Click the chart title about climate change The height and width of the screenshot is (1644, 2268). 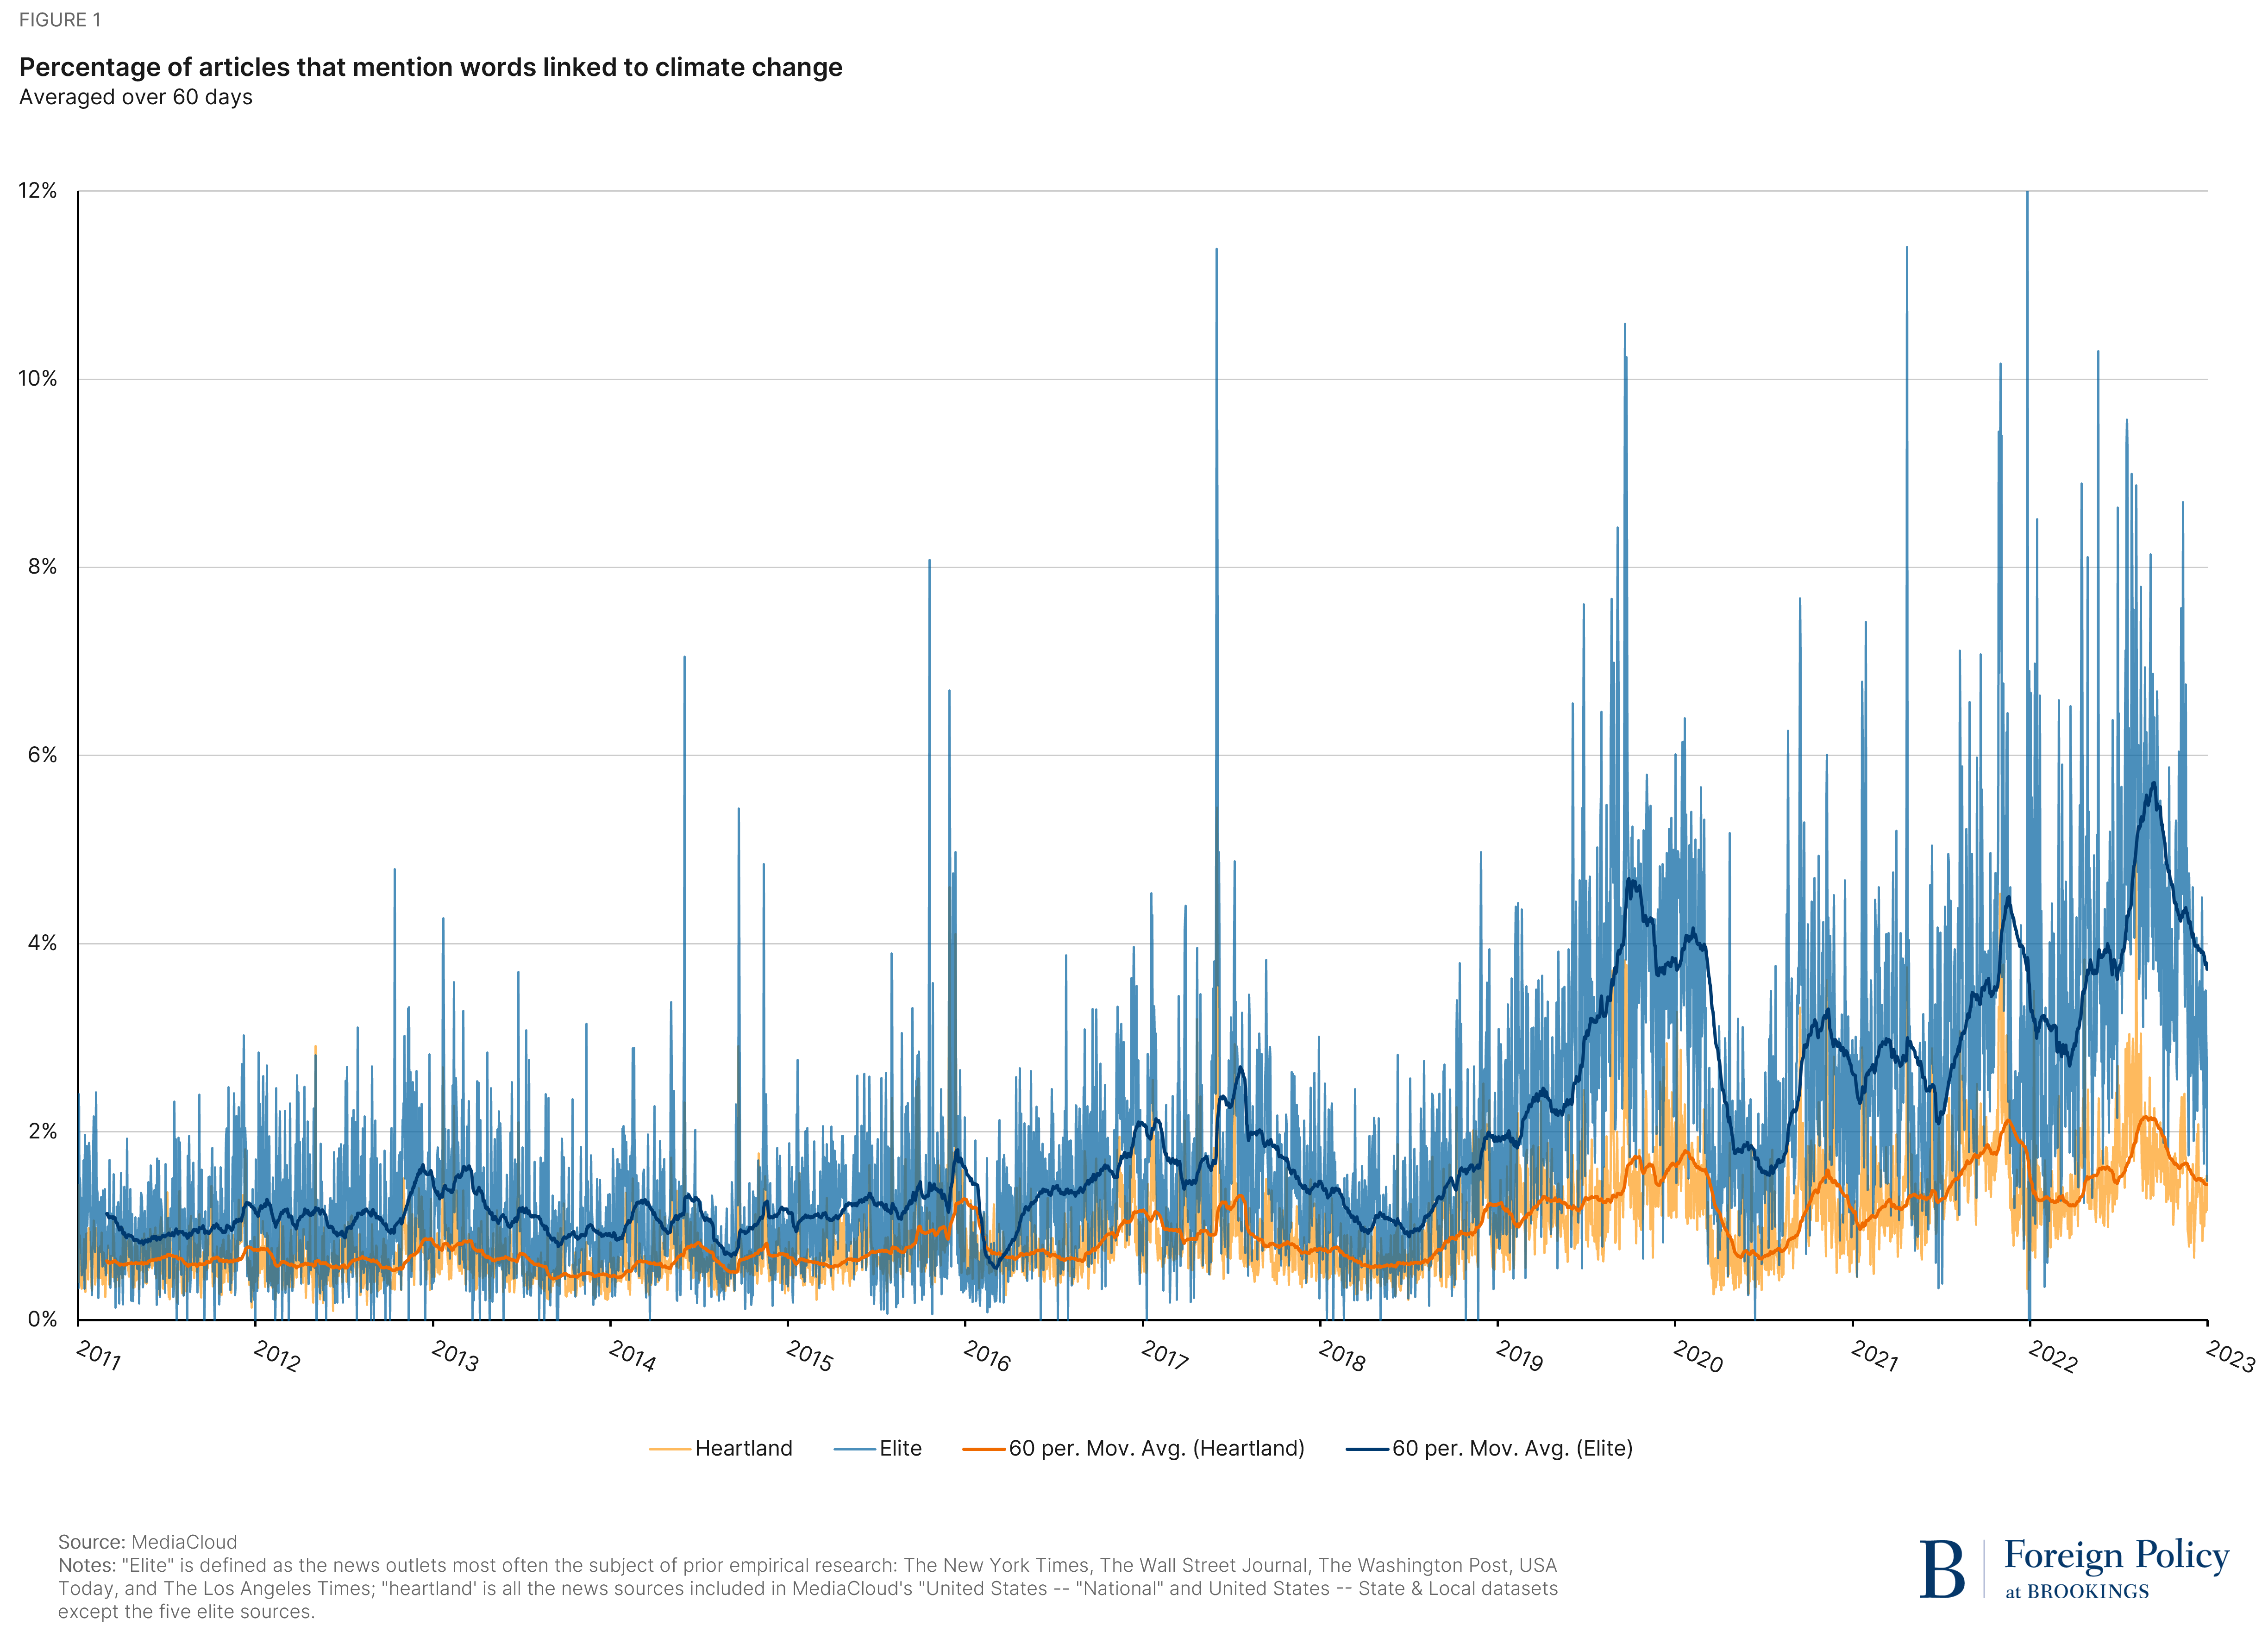pos(431,67)
